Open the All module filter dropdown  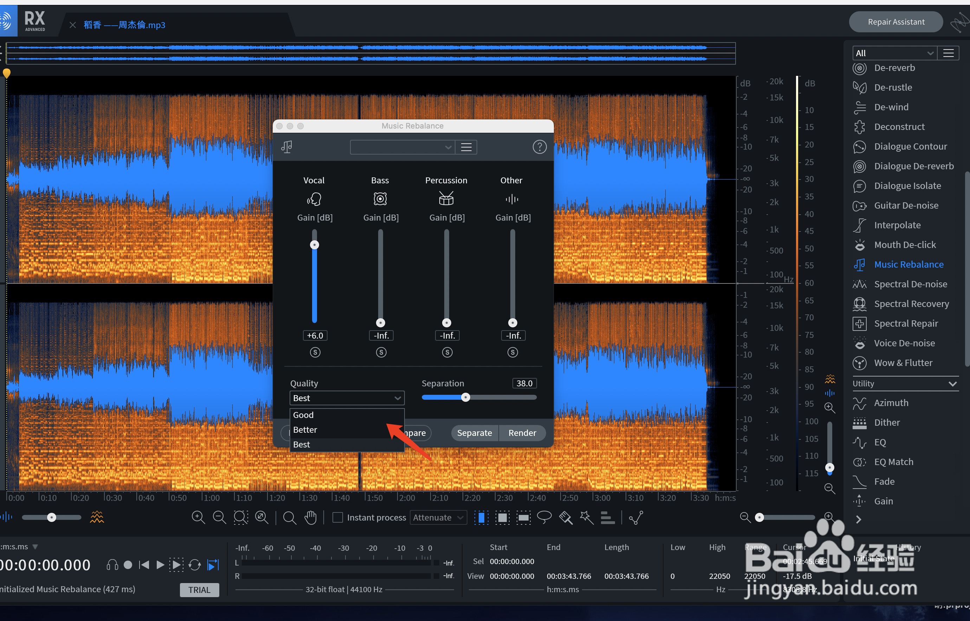tap(894, 53)
